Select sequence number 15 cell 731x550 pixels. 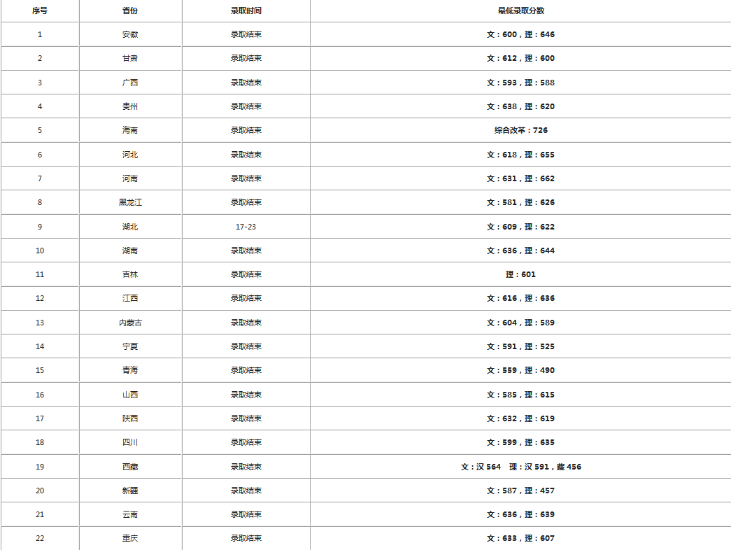[40, 370]
